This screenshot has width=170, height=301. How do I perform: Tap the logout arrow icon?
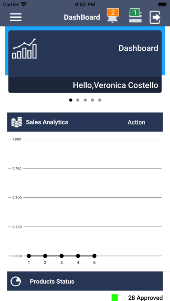[155, 17]
